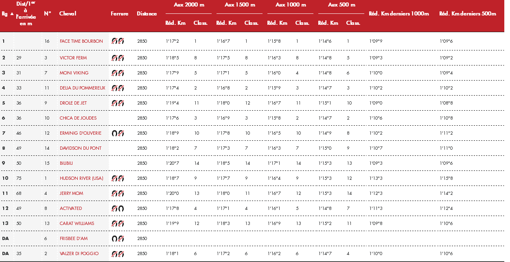Select the 1'20"7 time at 2000 m for BILIBILI
Viewport: 510px width, 262px height.
173,163
